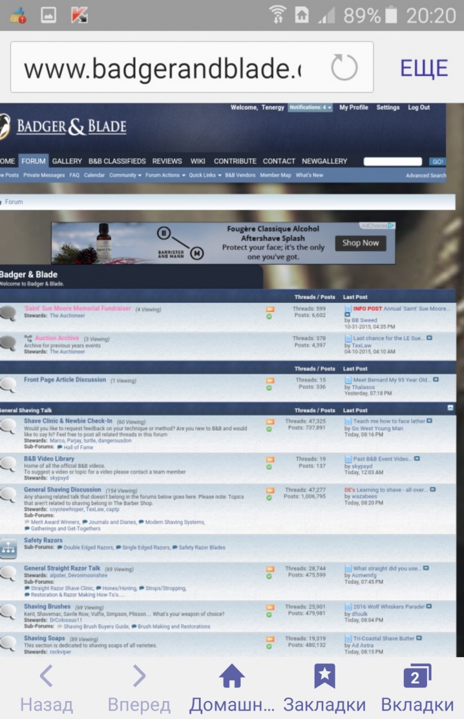Collapse the General Shaving Talk category
Image resolution: width=464 pixels, height=719 pixels.
[451, 407]
